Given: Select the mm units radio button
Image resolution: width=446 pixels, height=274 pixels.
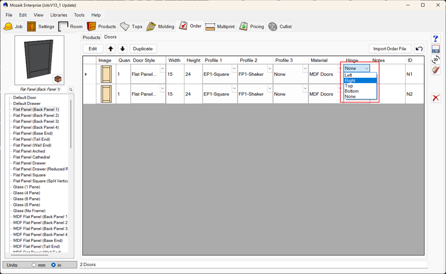Looking at the screenshot, I should click(x=34, y=265).
